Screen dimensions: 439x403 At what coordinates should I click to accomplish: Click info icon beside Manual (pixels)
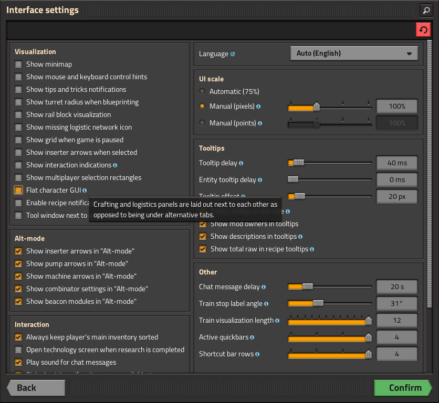point(258,107)
